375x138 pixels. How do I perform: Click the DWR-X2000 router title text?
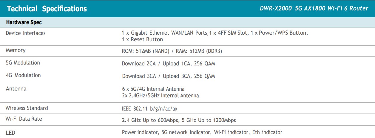pyautogui.click(x=314, y=8)
